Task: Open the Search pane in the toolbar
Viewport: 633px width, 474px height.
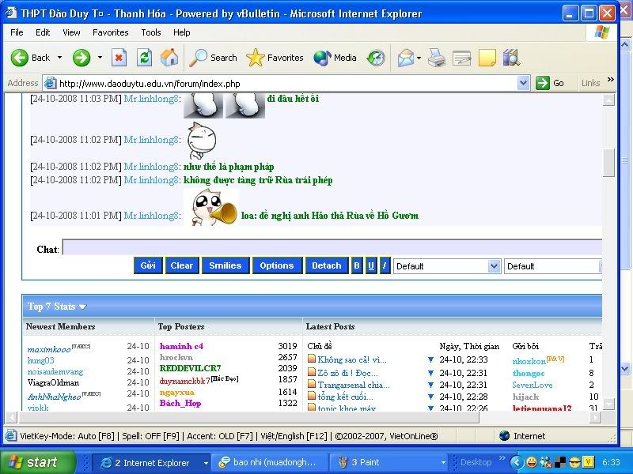Action: [214, 58]
